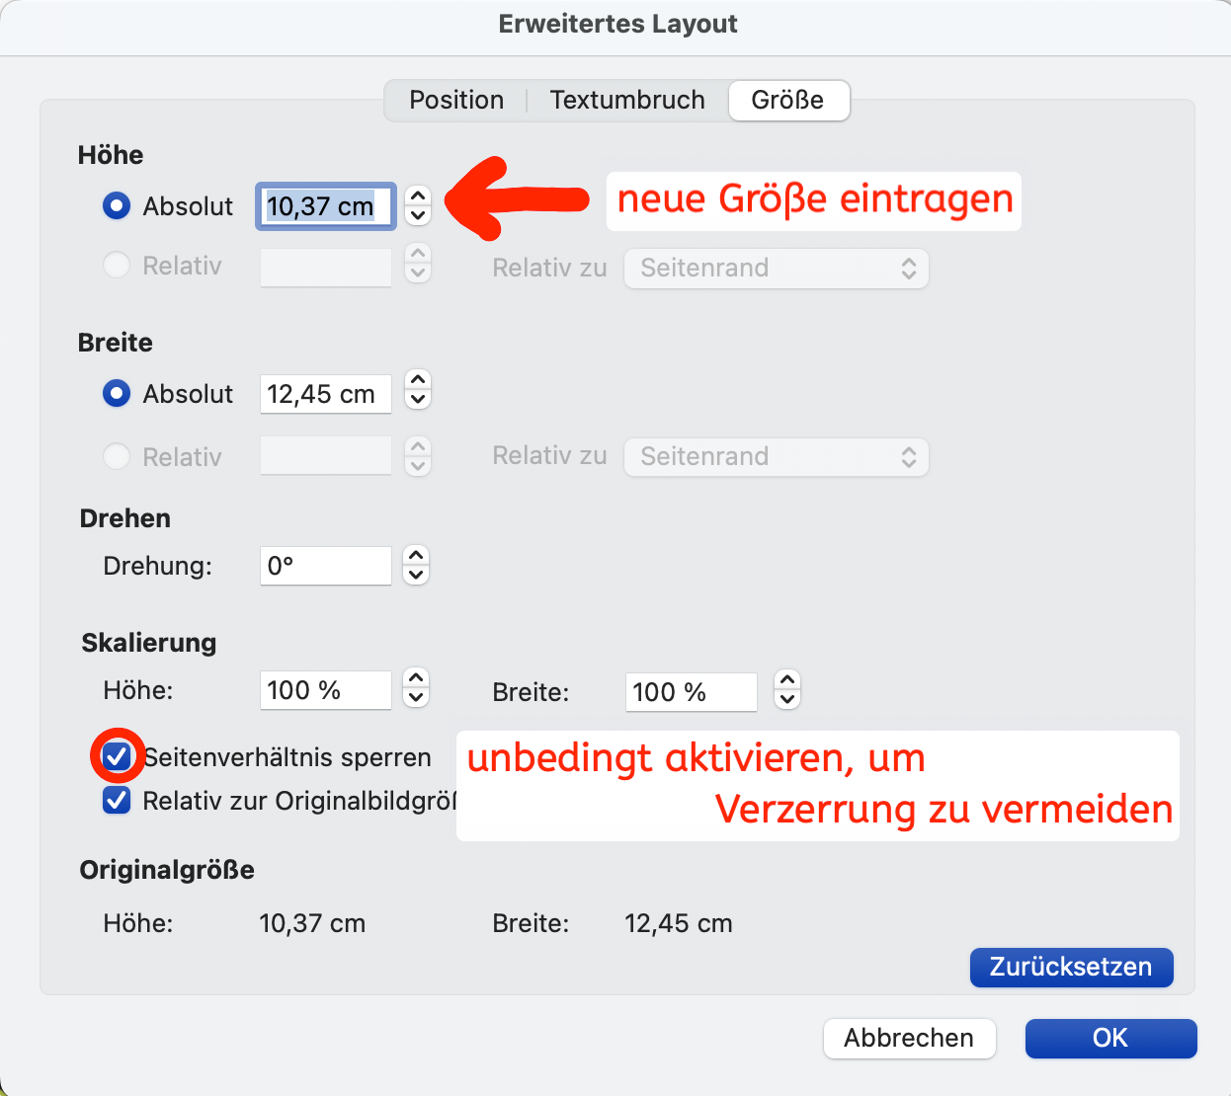This screenshot has width=1231, height=1096.
Task: Open width Relativ zu Seitenrand dropdown
Action: pos(777,457)
